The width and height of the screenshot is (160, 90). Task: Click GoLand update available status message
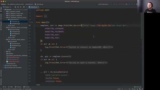pos(17,89)
